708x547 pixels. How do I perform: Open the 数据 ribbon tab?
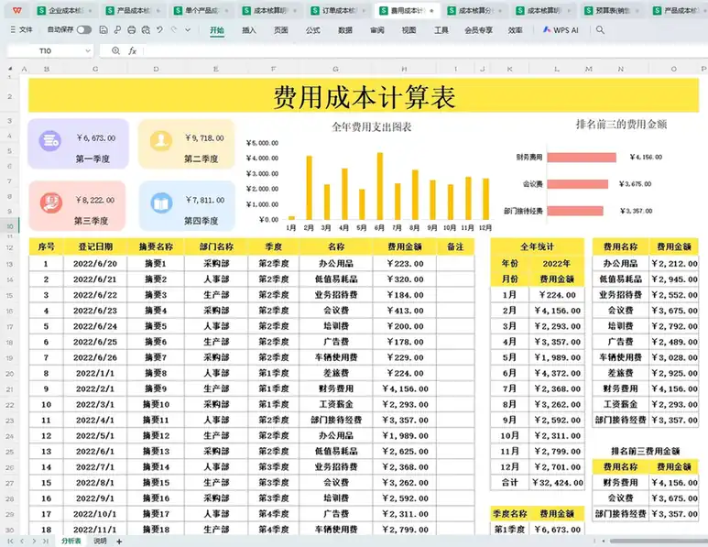coord(345,30)
